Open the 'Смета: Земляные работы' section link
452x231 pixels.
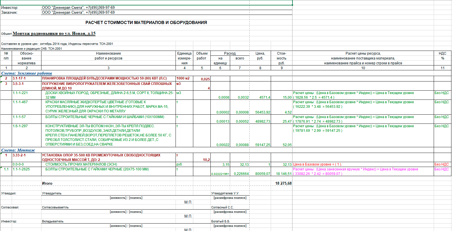[x=27, y=73]
